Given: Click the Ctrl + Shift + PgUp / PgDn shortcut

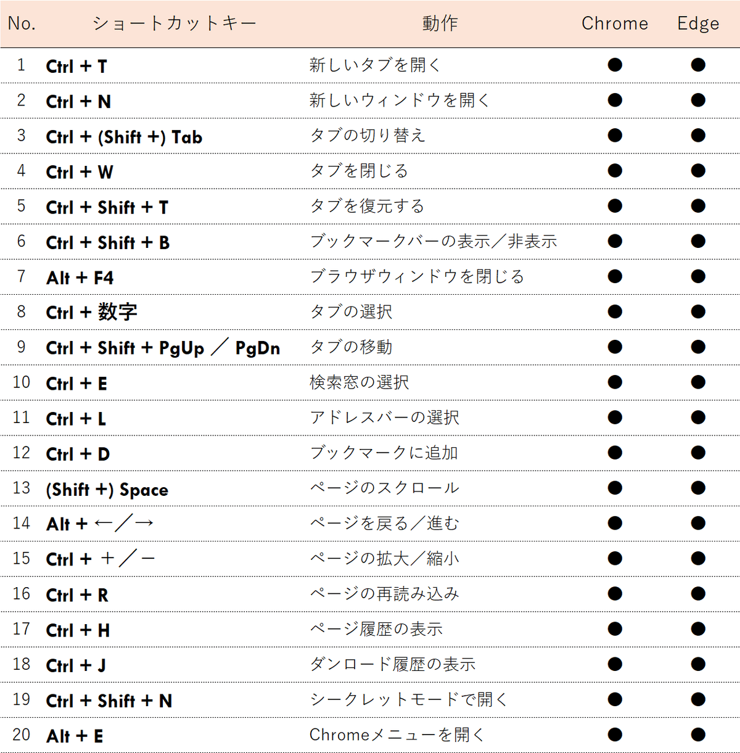Looking at the screenshot, I should click(163, 348).
